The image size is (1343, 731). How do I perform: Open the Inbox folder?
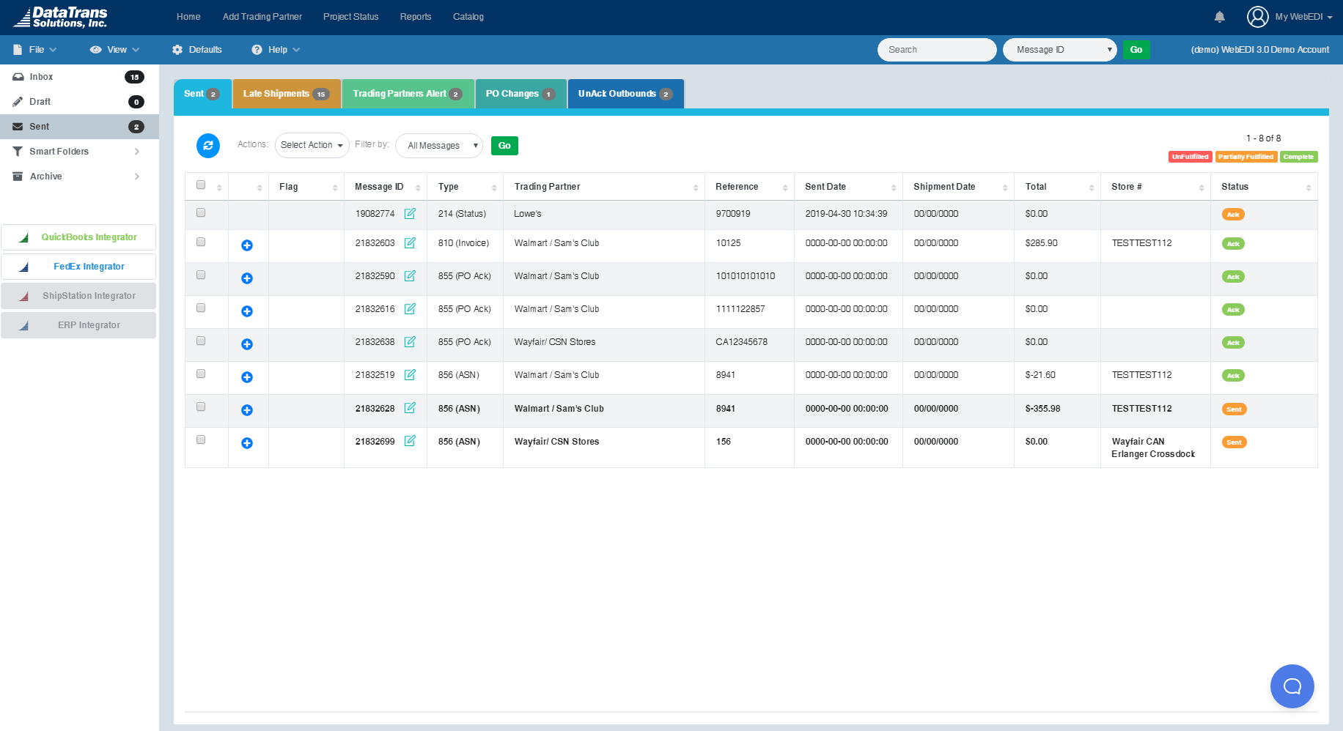tap(79, 77)
